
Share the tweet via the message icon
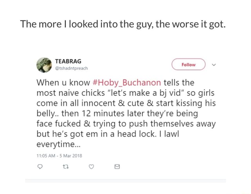coord(117,167)
